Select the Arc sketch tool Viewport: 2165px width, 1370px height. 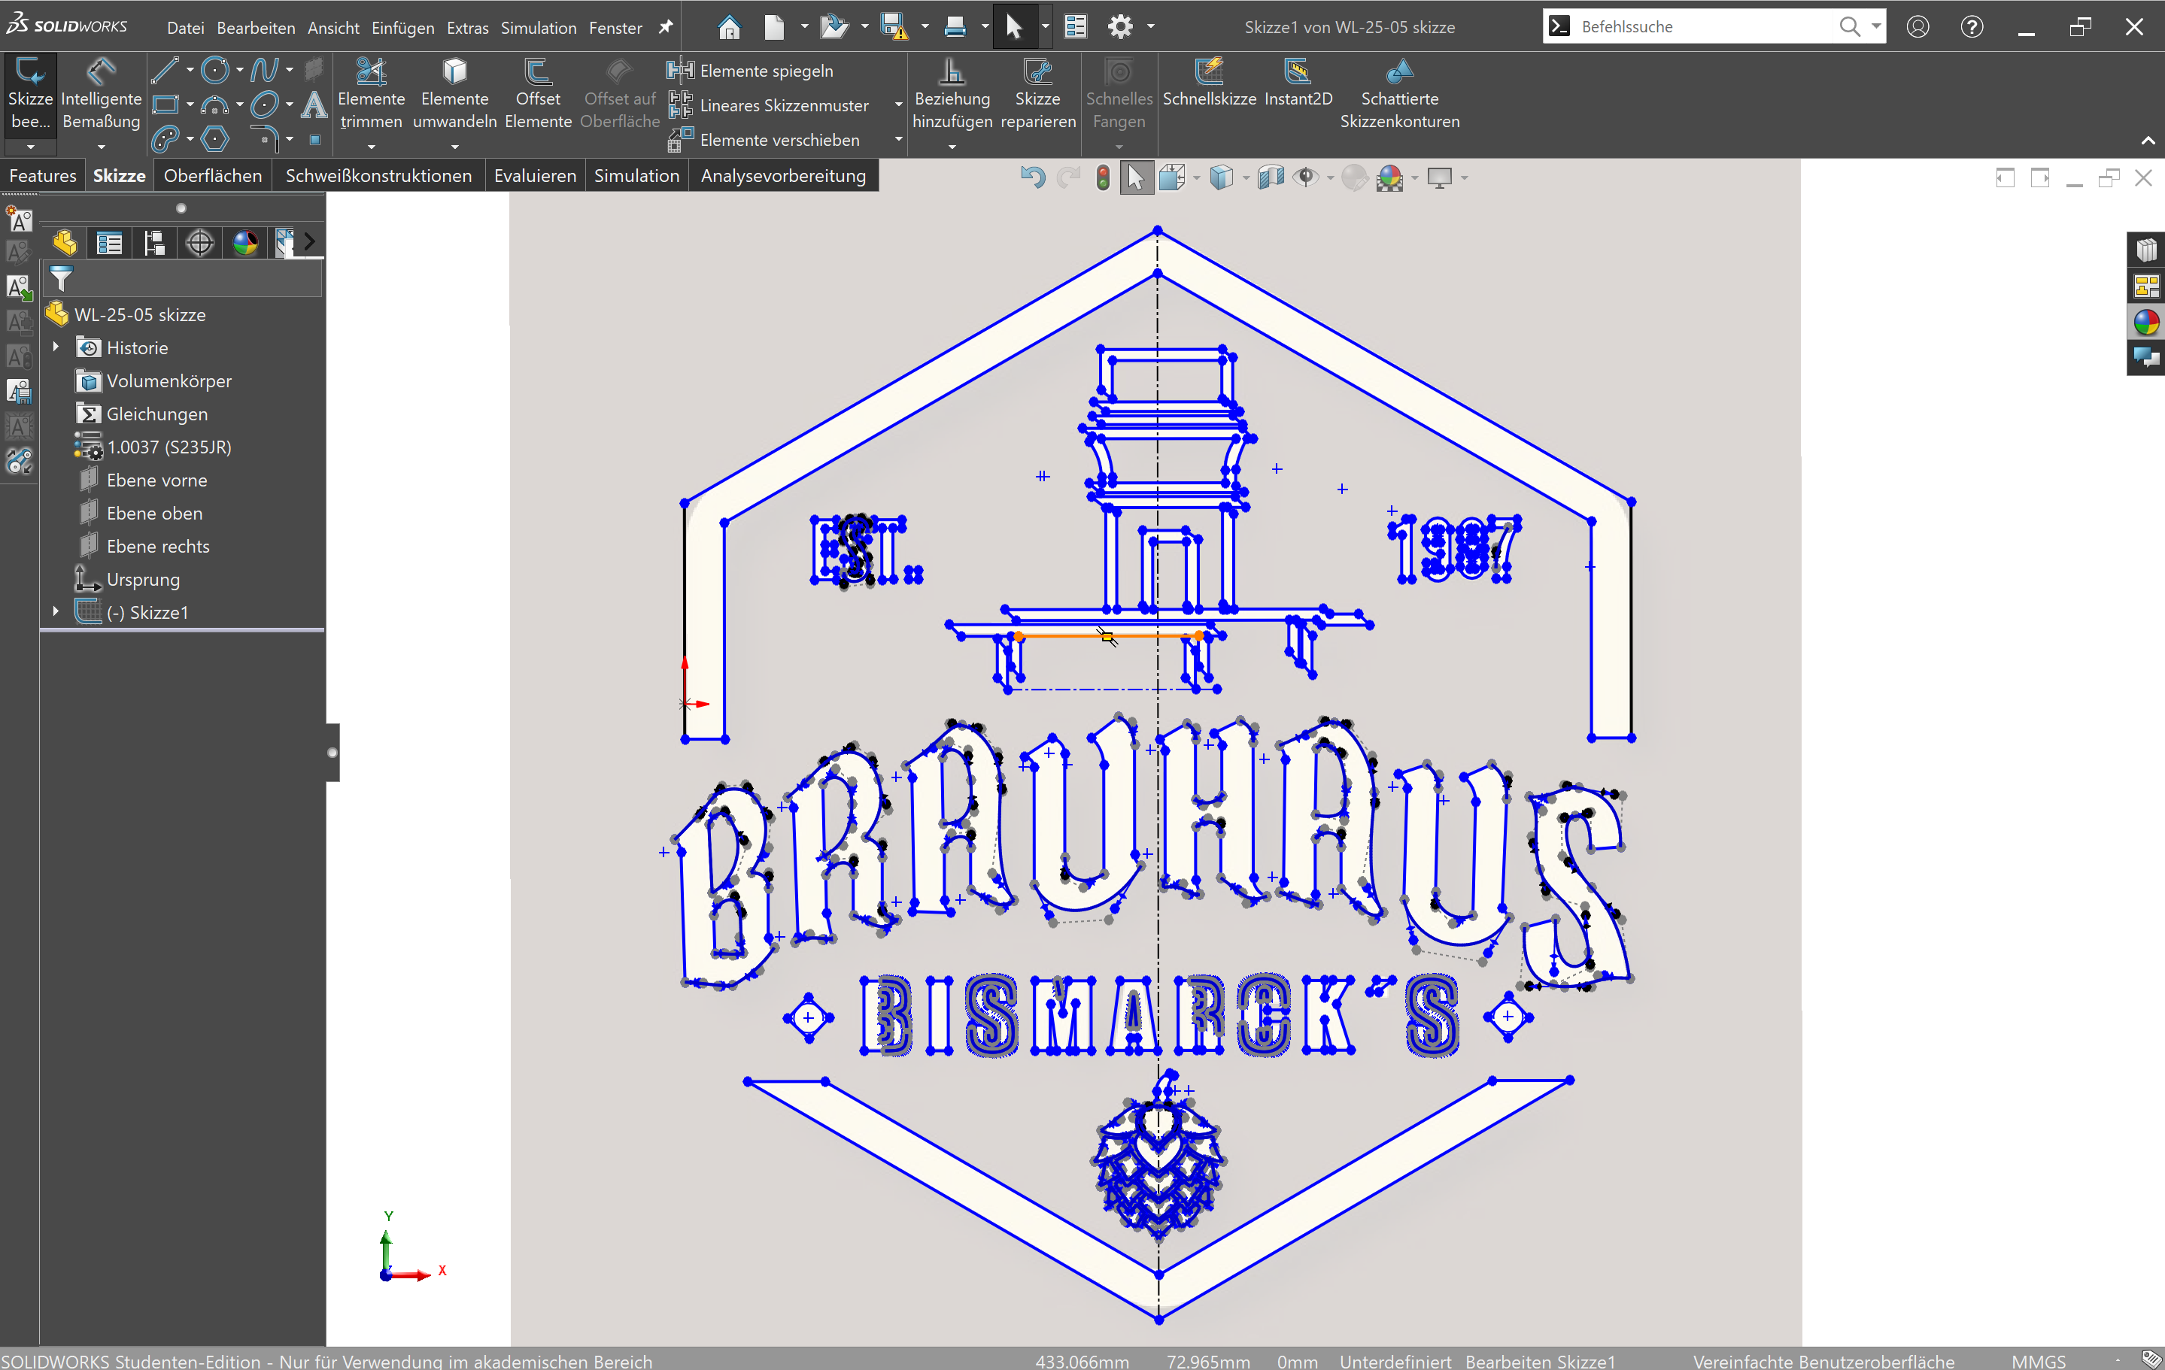click(215, 105)
